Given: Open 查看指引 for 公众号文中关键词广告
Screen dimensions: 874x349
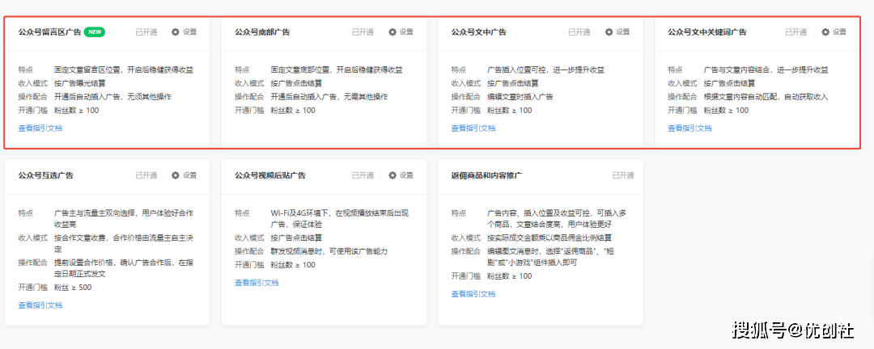Looking at the screenshot, I should point(681,128).
